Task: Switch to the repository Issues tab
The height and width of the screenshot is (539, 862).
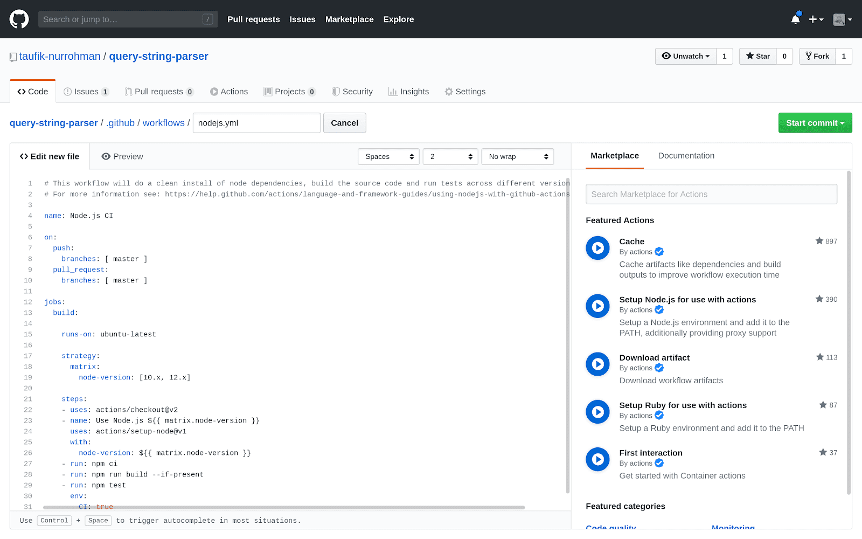Action: (x=86, y=92)
